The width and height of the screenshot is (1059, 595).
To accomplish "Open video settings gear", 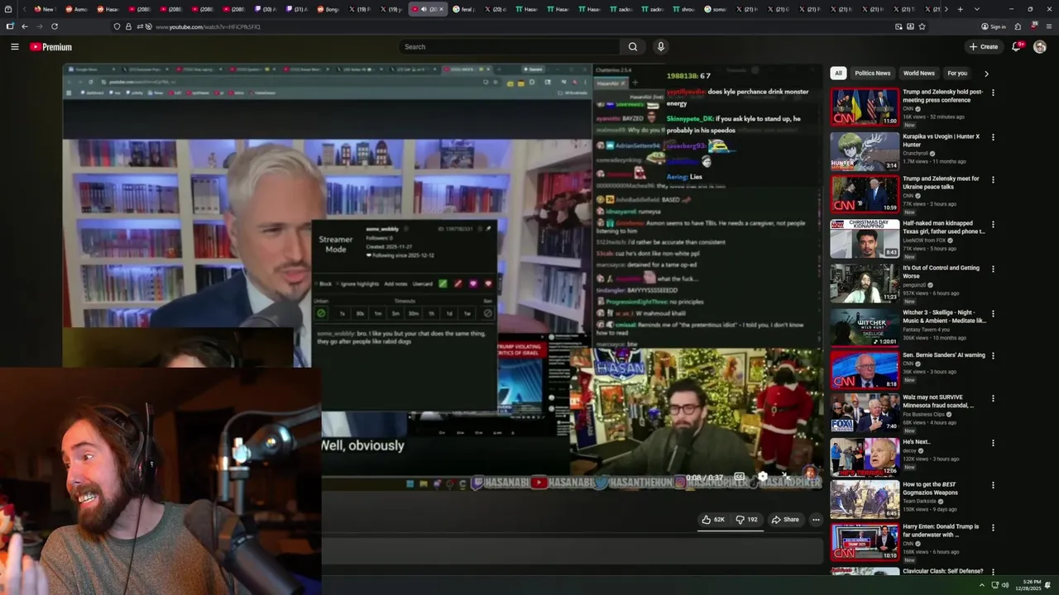I will pos(763,477).
